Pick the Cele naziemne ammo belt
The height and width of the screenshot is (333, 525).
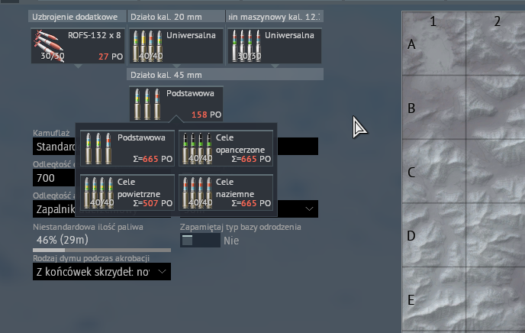[225, 192]
